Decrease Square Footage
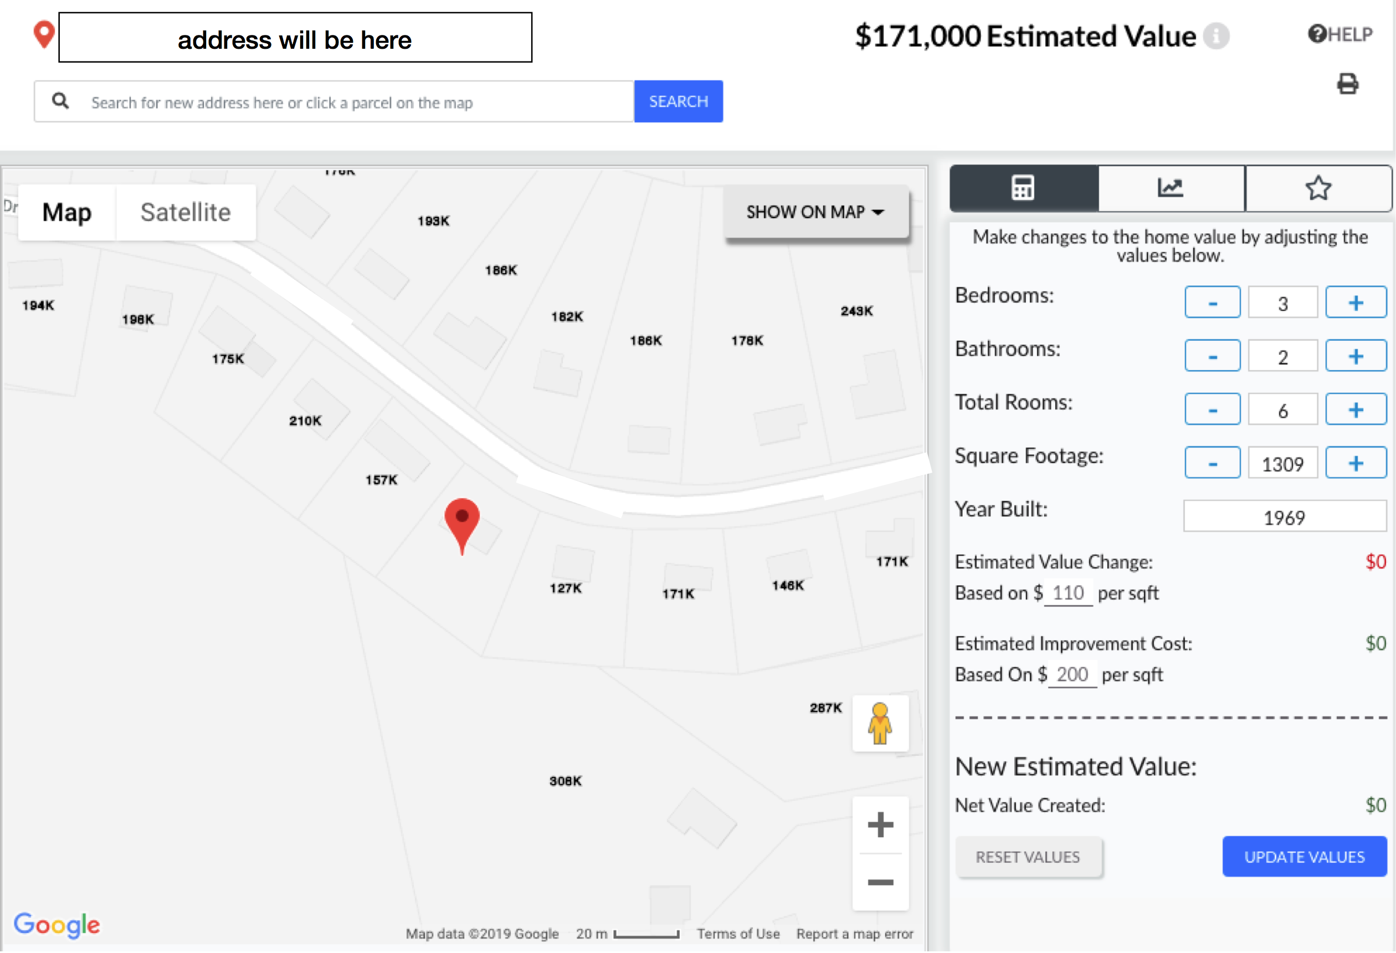Viewport: 1396px width, 953px height. [x=1213, y=463]
